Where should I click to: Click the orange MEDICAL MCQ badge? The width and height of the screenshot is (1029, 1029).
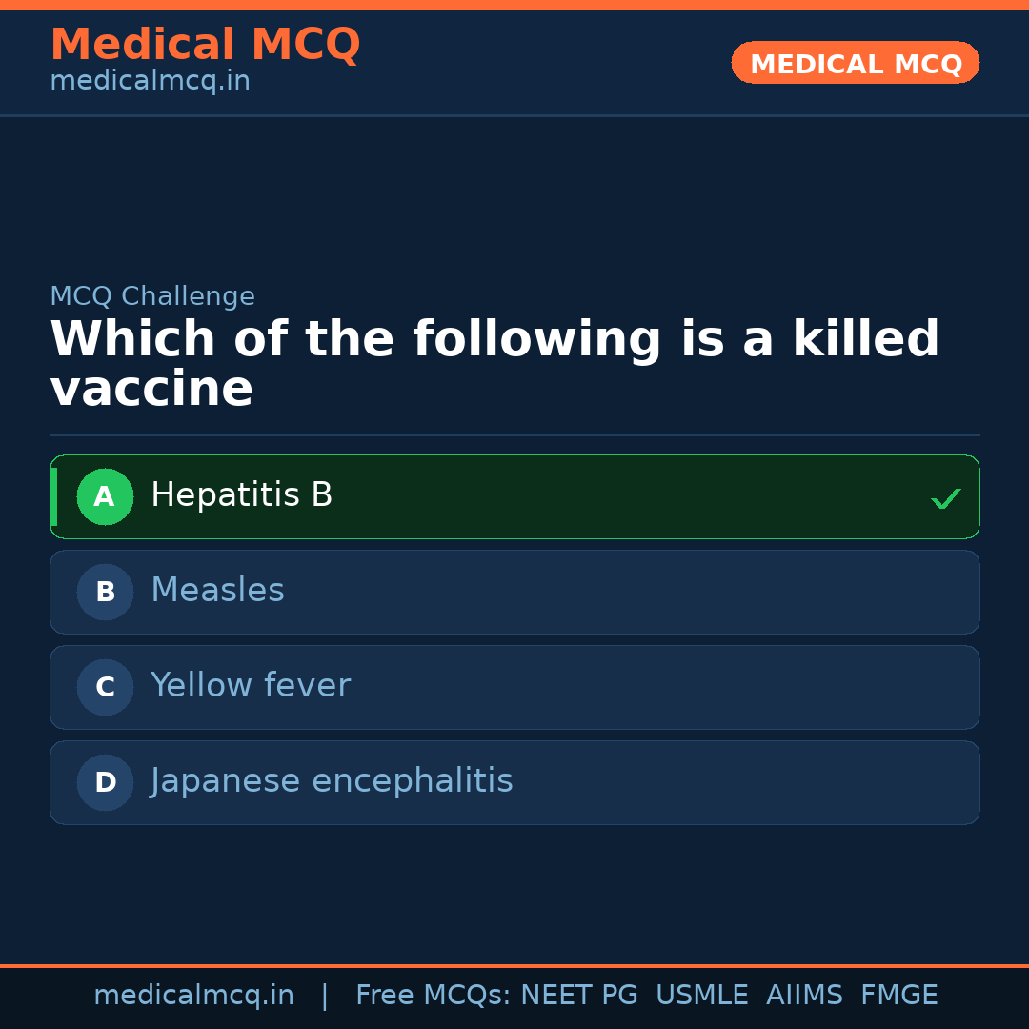(x=856, y=63)
